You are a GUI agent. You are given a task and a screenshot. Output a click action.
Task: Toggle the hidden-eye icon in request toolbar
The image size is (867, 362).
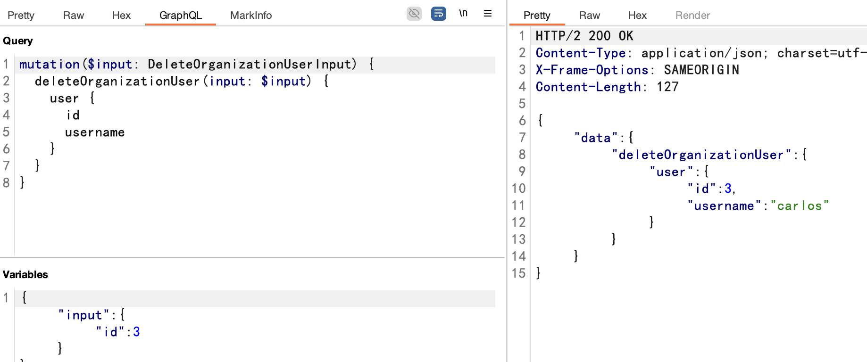(x=414, y=14)
